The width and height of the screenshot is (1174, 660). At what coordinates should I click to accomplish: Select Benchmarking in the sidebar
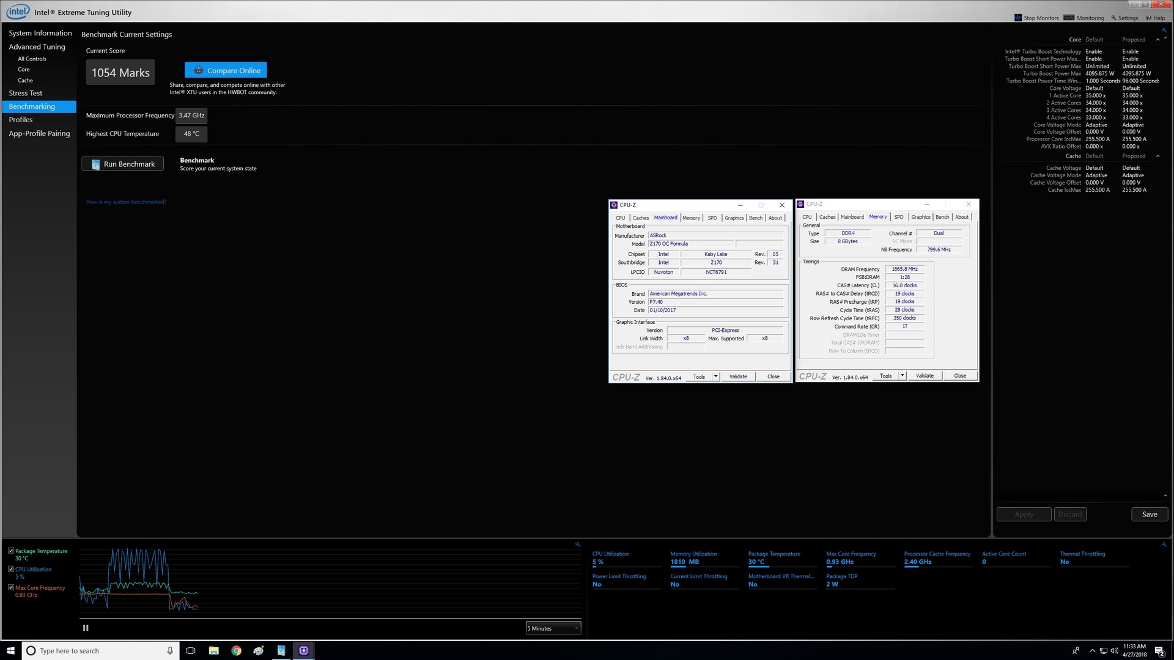click(39, 106)
